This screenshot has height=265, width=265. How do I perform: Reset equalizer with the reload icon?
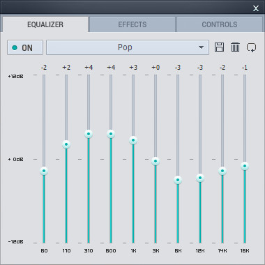[x=251, y=47]
